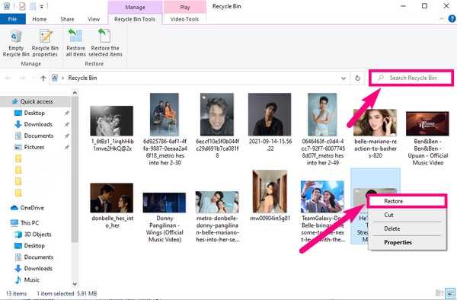Switch to the View tab
457x300 pixels.
click(94, 19)
